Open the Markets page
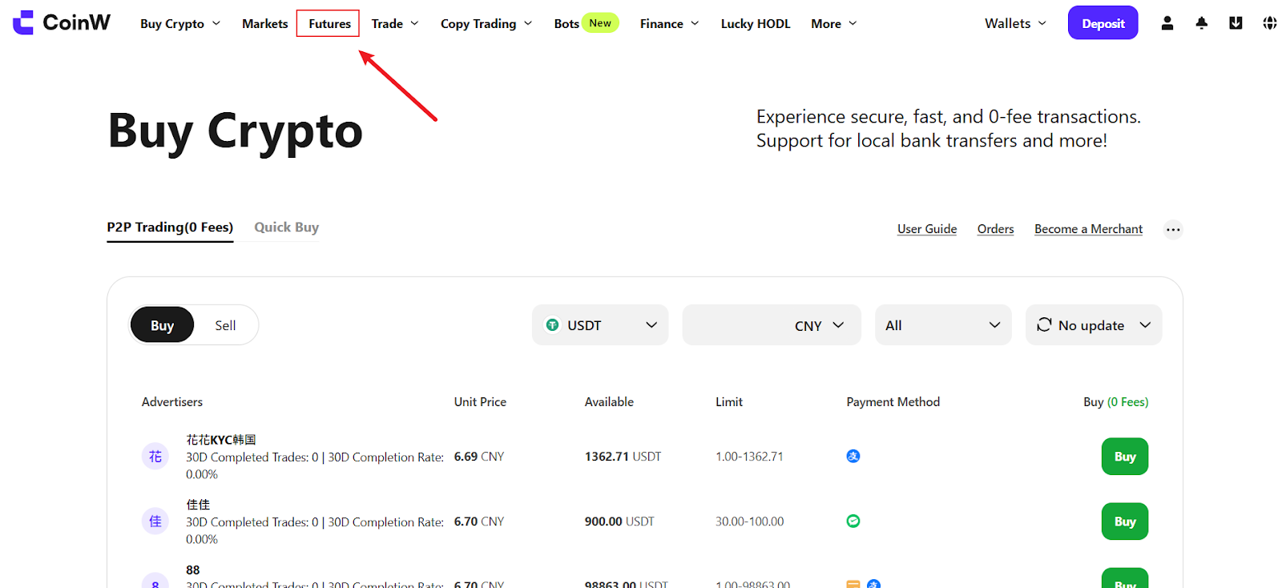The width and height of the screenshot is (1282, 588). click(x=265, y=24)
